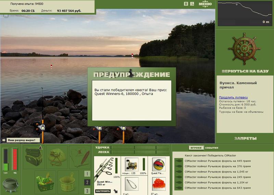Select the Quest Win fishing rod image
The height and width of the screenshot is (195, 274).
[104, 168]
